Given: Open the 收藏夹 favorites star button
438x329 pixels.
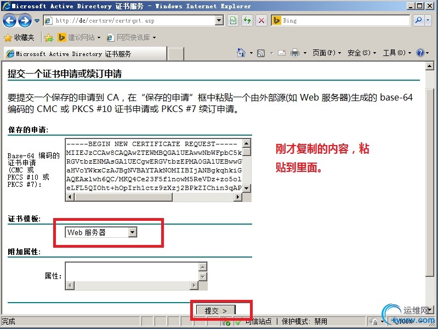Looking at the screenshot, I should pyautogui.click(x=19, y=37).
